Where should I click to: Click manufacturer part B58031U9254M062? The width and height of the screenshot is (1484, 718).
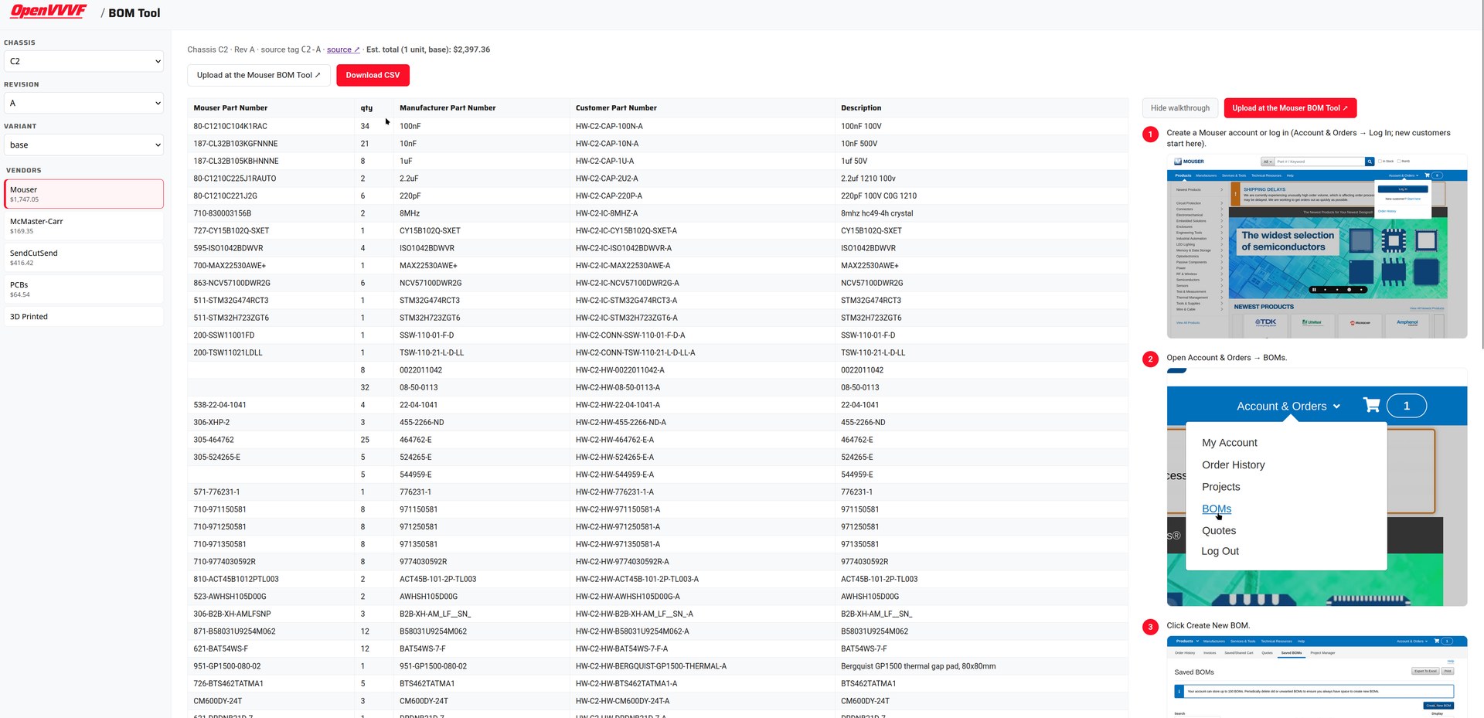433,631
